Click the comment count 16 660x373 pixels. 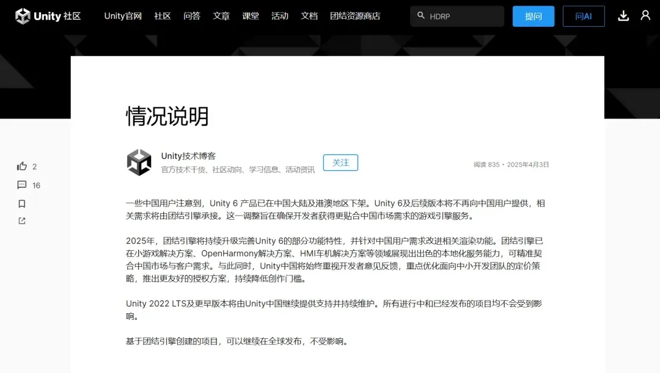tap(36, 186)
